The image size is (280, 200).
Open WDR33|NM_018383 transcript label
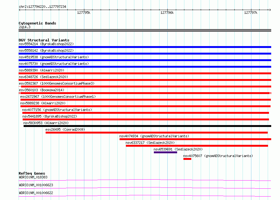pyautogui.click(x=33, y=177)
